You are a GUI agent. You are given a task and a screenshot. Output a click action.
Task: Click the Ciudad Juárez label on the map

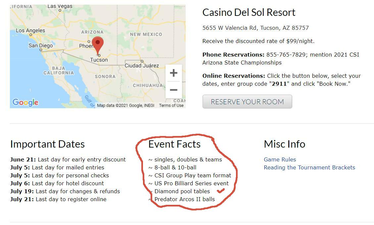142,66
